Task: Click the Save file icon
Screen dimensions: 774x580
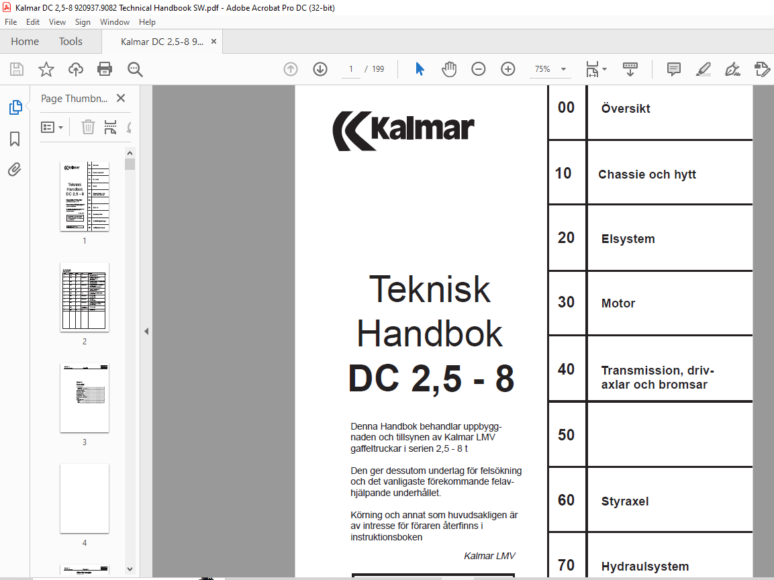Action: [17, 69]
